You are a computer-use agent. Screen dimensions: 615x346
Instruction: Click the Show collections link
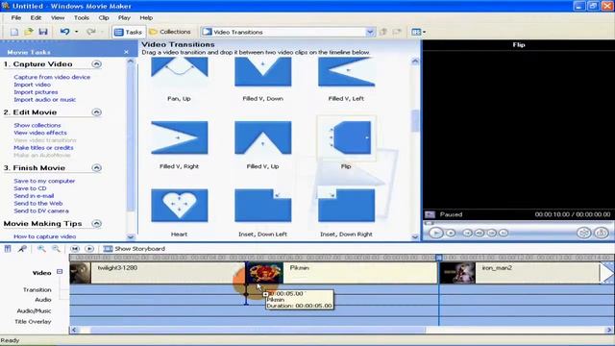[x=37, y=125]
